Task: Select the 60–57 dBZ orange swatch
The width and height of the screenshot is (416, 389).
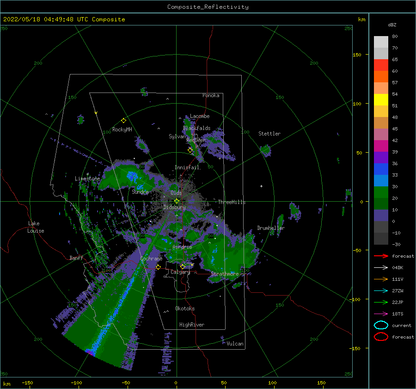Action: point(381,77)
